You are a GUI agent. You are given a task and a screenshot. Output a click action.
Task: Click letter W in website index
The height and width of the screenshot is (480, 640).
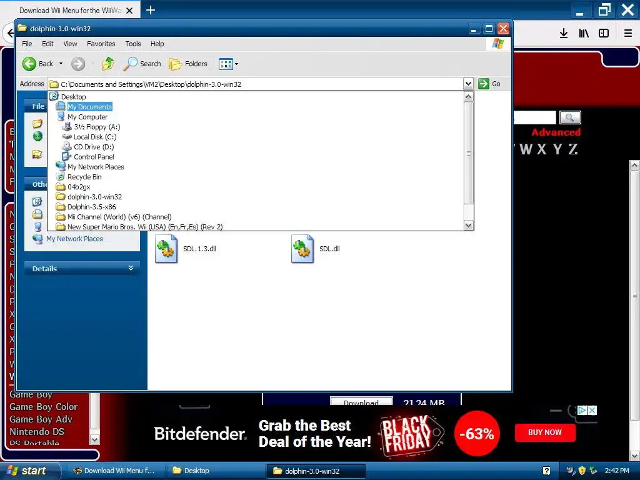526,149
